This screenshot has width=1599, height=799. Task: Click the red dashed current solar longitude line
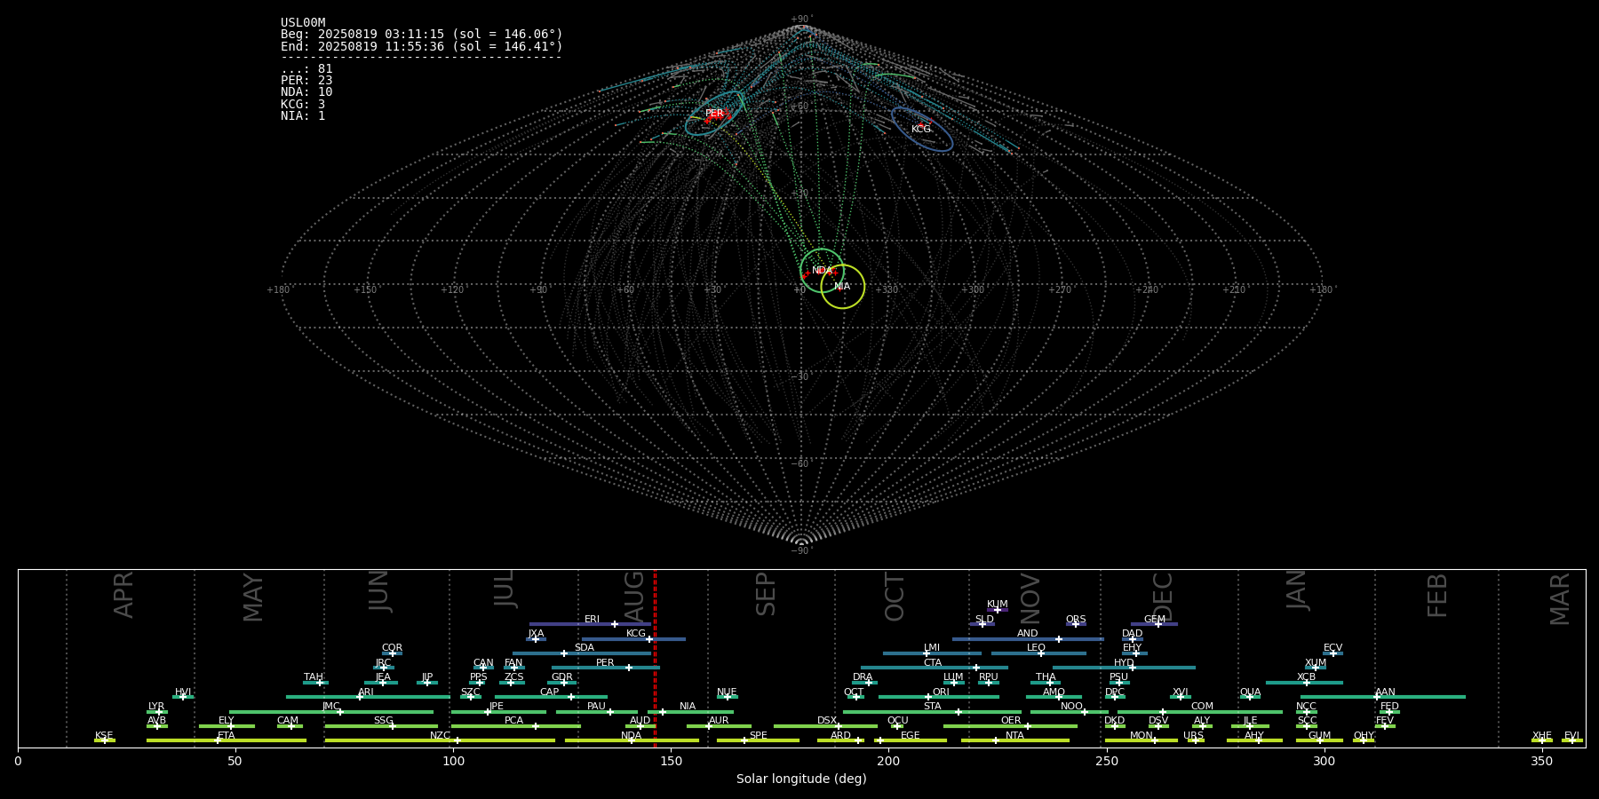[655, 658]
